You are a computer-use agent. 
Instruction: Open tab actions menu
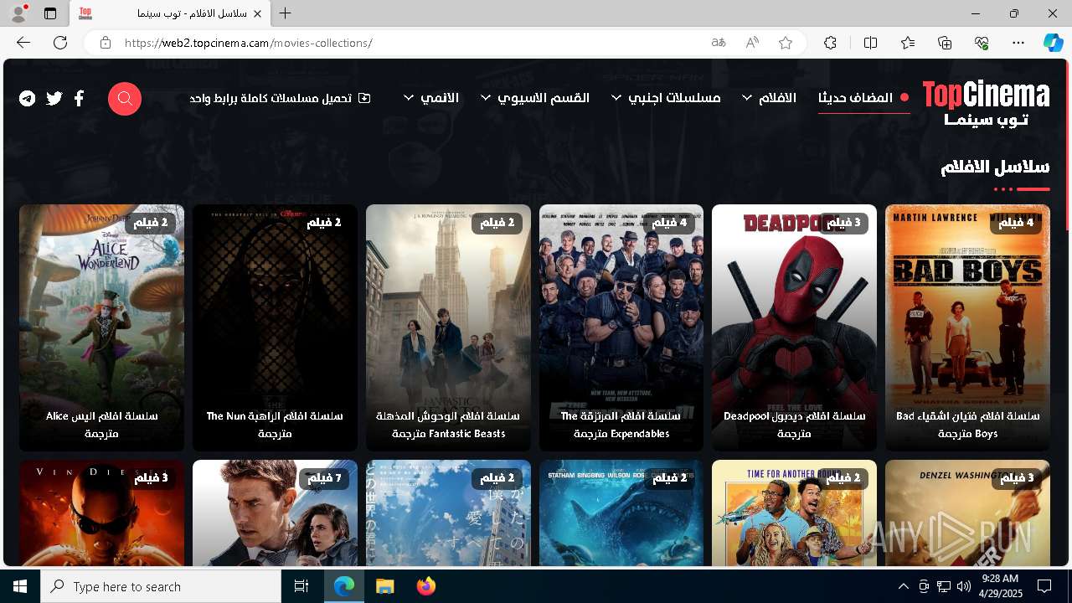pyautogui.click(x=50, y=13)
